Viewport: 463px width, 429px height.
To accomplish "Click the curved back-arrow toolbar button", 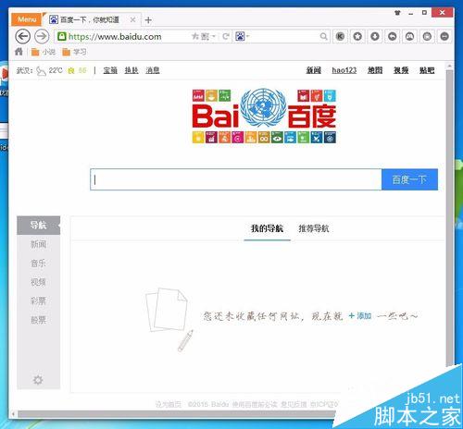I will (x=393, y=36).
